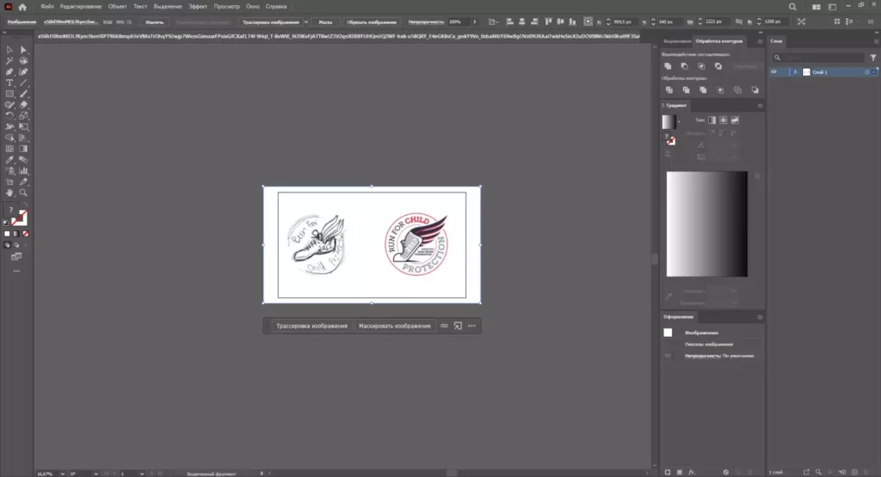Open the Эффект menu
This screenshot has width=881, height=477.
click(x=198, y=7)
